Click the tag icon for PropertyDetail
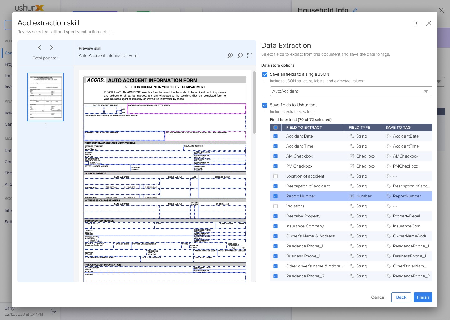 tap(389, 216)
